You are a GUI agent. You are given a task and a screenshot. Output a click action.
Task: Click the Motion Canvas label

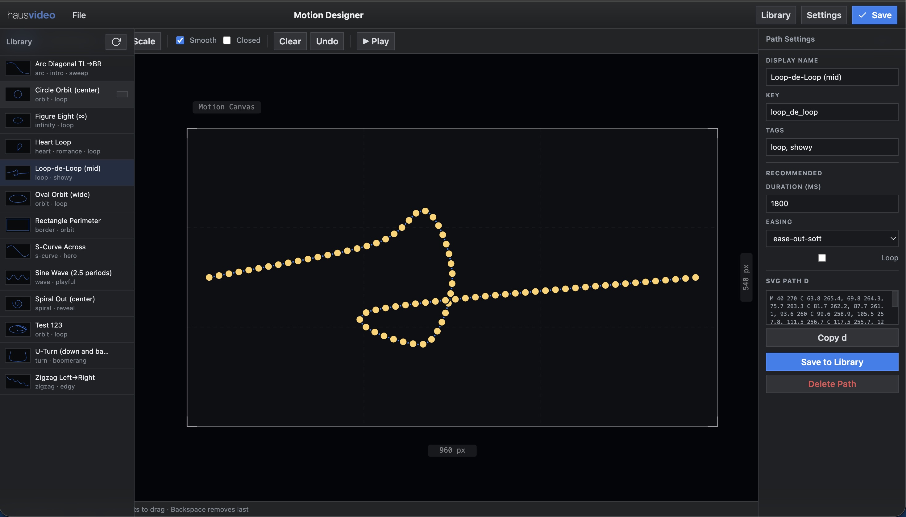[x=226, y=107]
